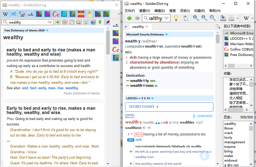This screenshot has width=256, height=167.
Task: Click the popup article vertical scrollbar thumb
Action: [108, 42]
